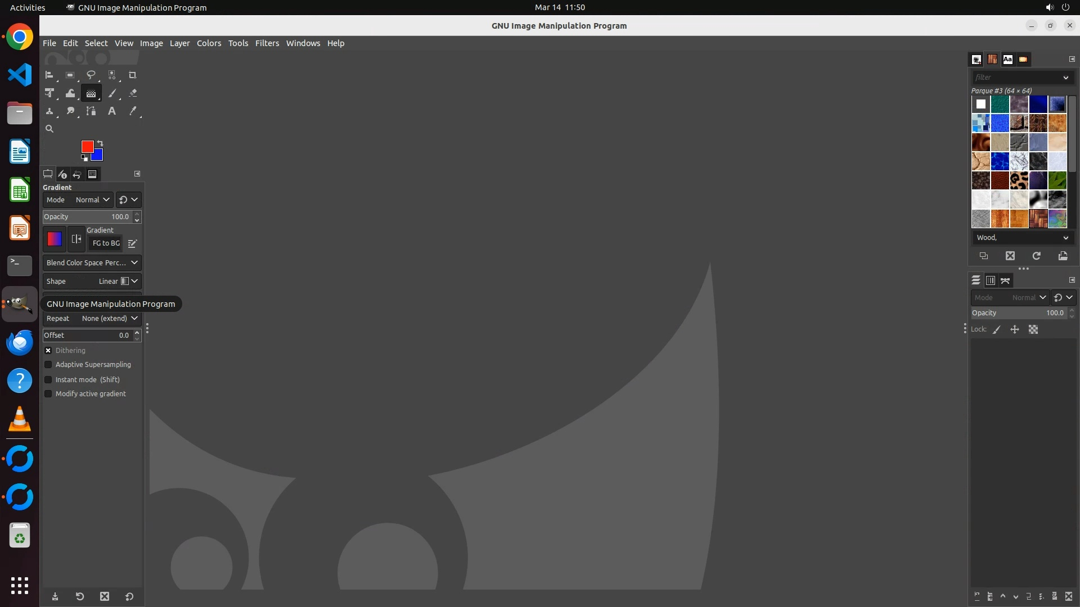This screenshot has height=607, width=1080.
Task: Activate the Zoom magnifier tool
Action: [x=49, y=129]
